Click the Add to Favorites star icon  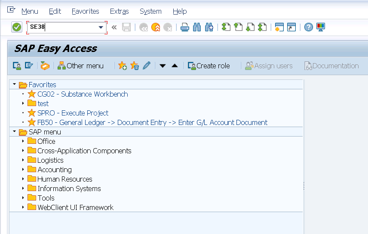pyautogui.click(x=123, y=66)
